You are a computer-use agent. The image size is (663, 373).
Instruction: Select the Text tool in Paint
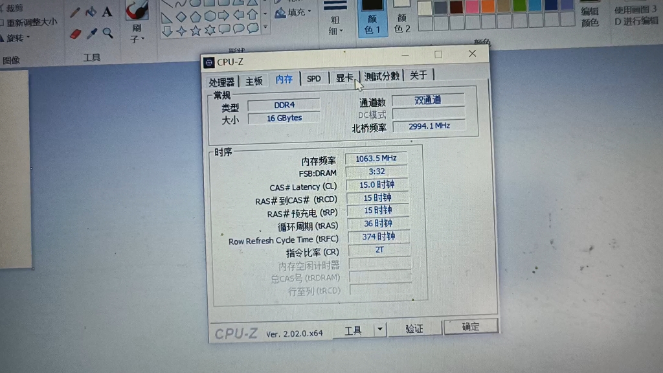(x=107, y=12)
